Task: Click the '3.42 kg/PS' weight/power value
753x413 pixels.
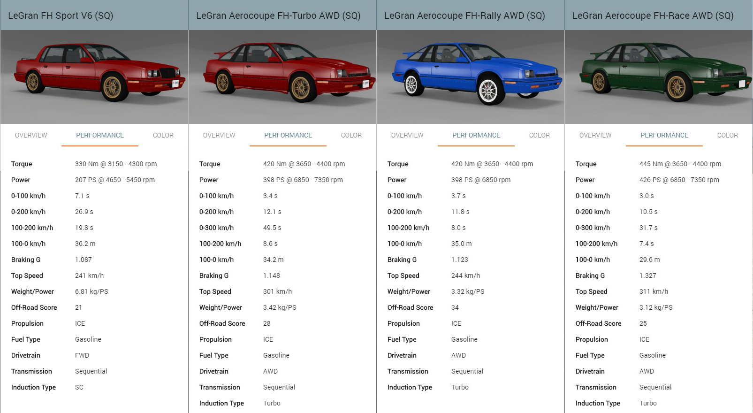Action: [280, 307]
